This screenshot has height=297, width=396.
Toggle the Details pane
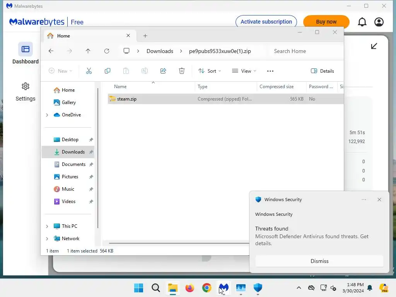322,71
